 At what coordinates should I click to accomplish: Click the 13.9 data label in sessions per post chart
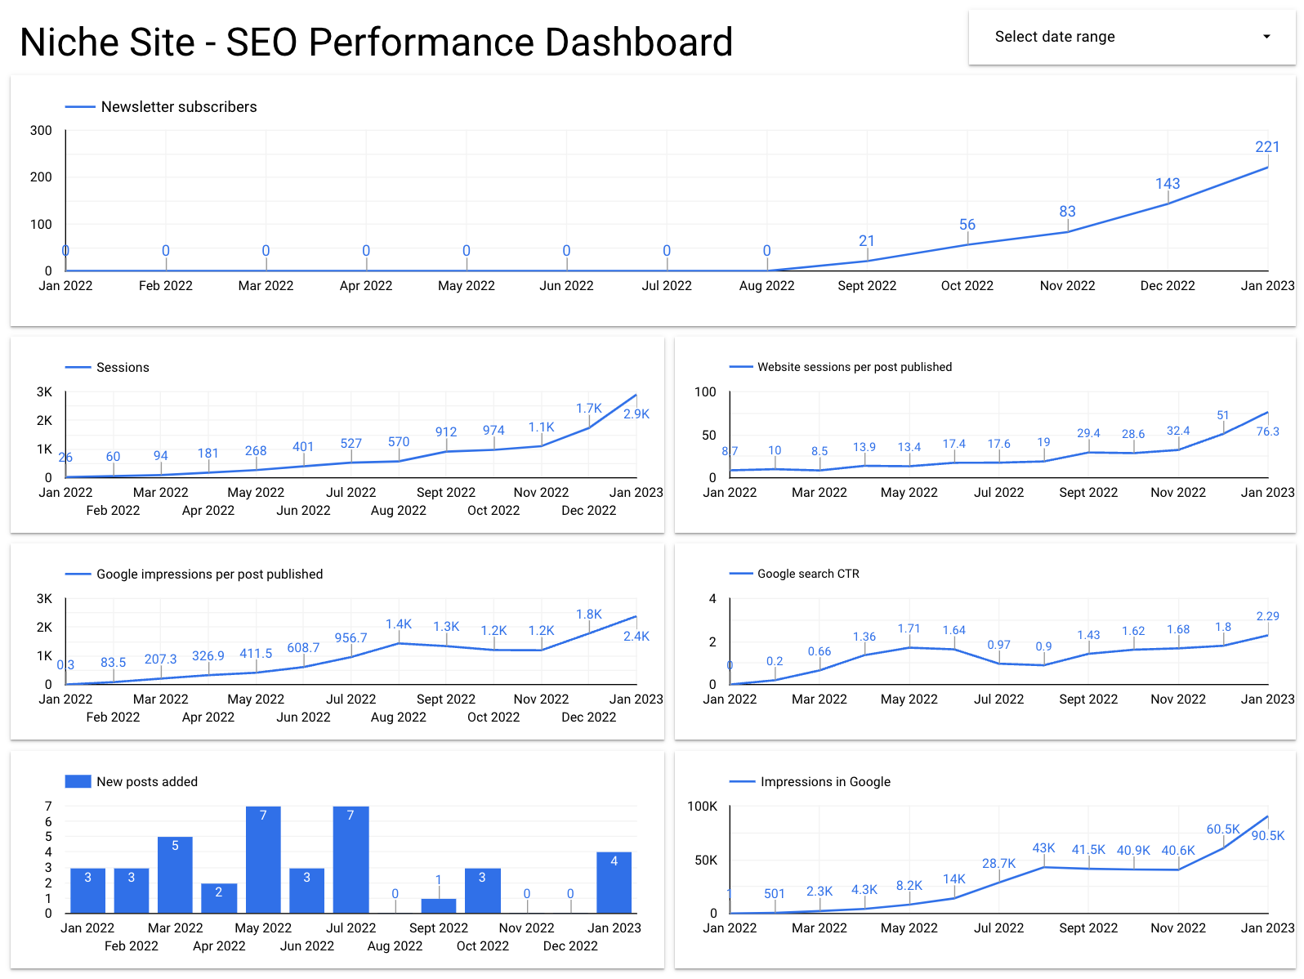point(864,447)
